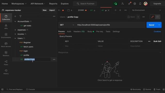The height and width of the screenshot is (93, 165).
Task: Go to Home in top navigation
Action: [x=5, y=4]
